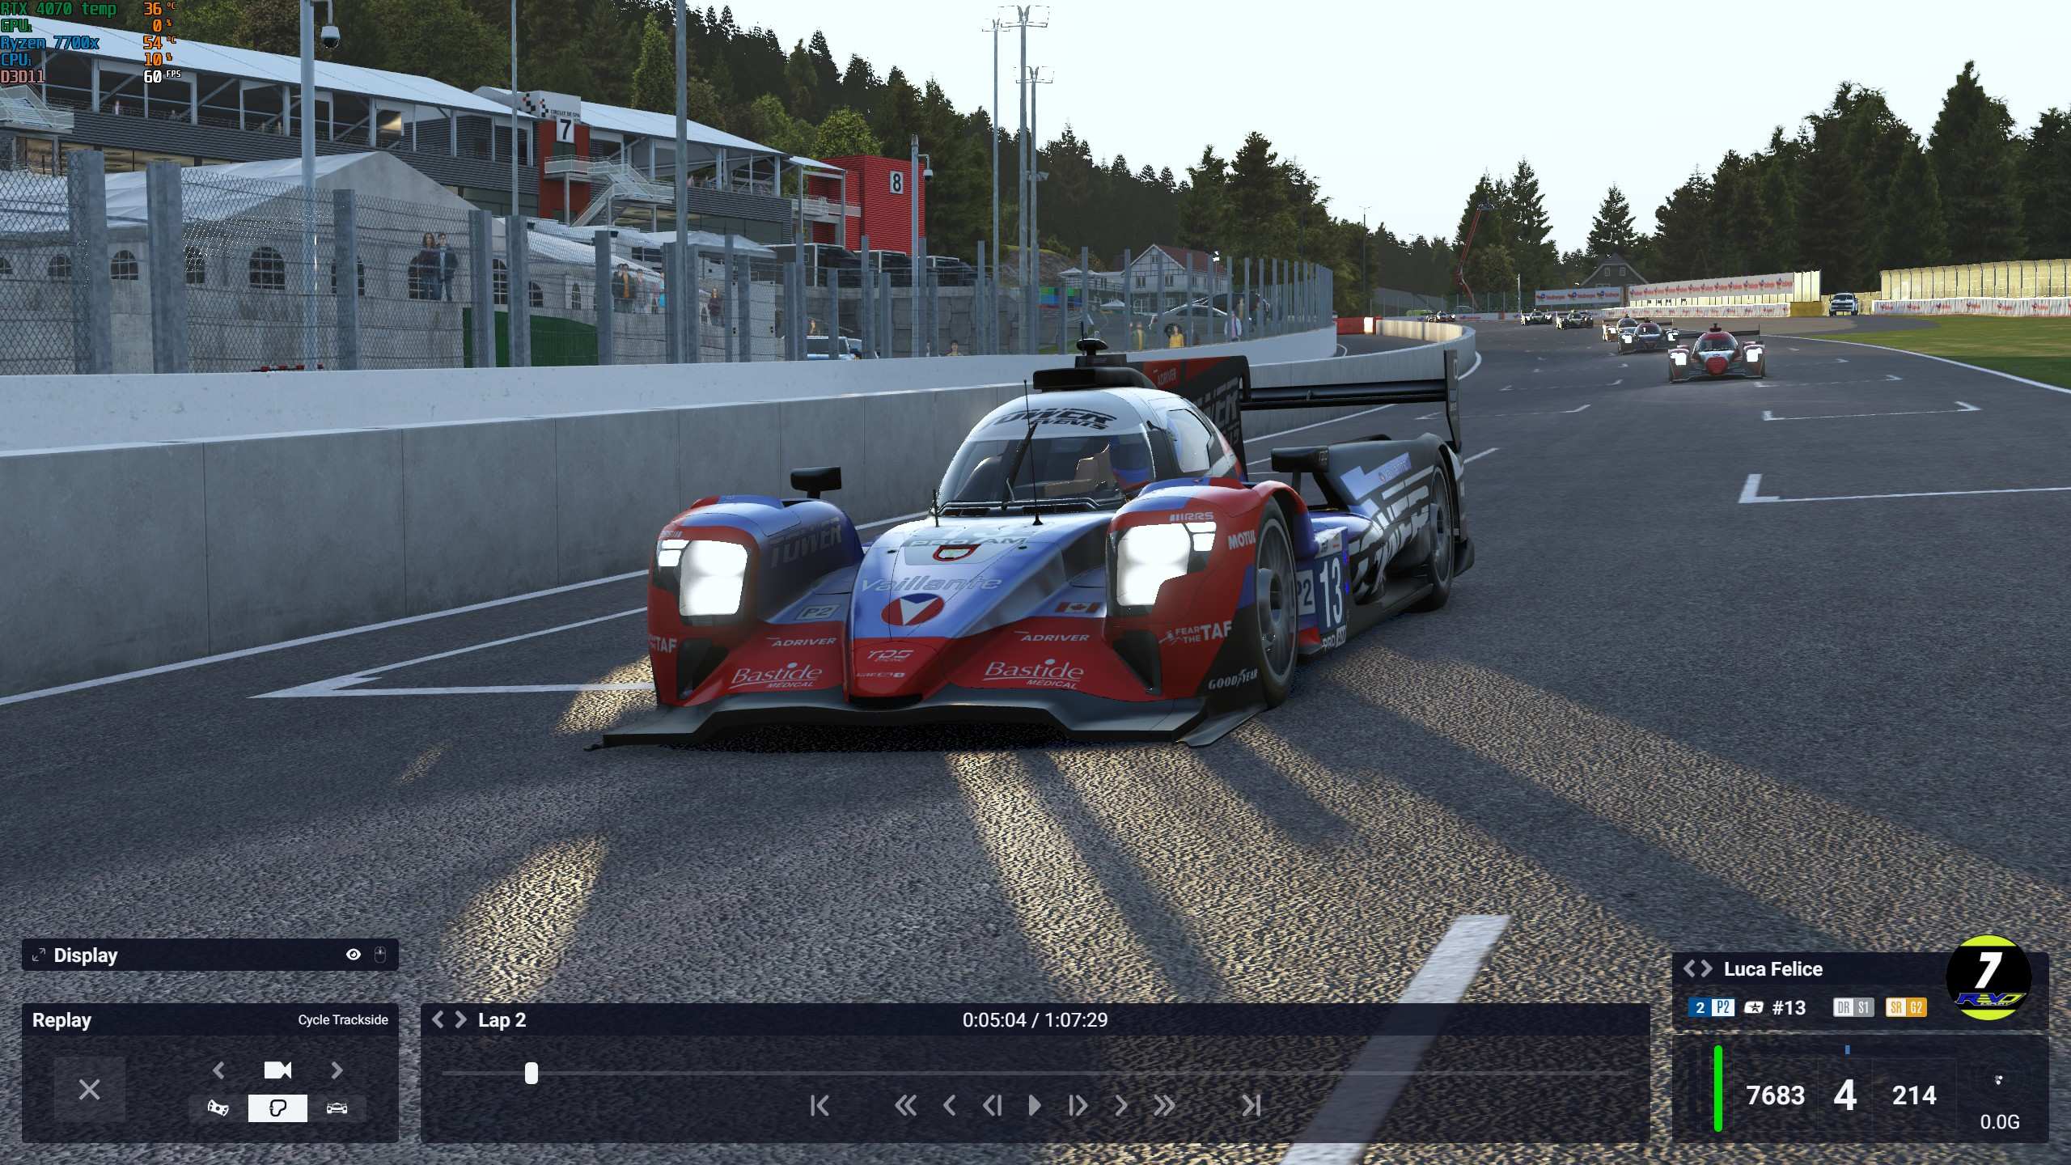Click the video camera icon

pos(277,1070)
